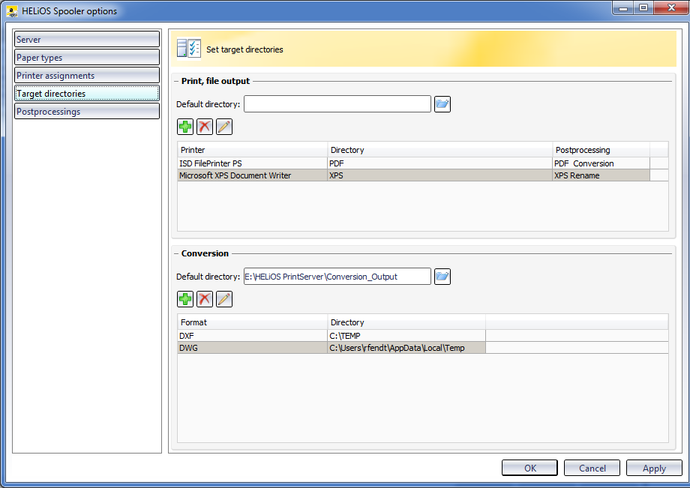
Task: Click the HELiOS Spooler title bar icon
Action: click(x=12, y=11)
